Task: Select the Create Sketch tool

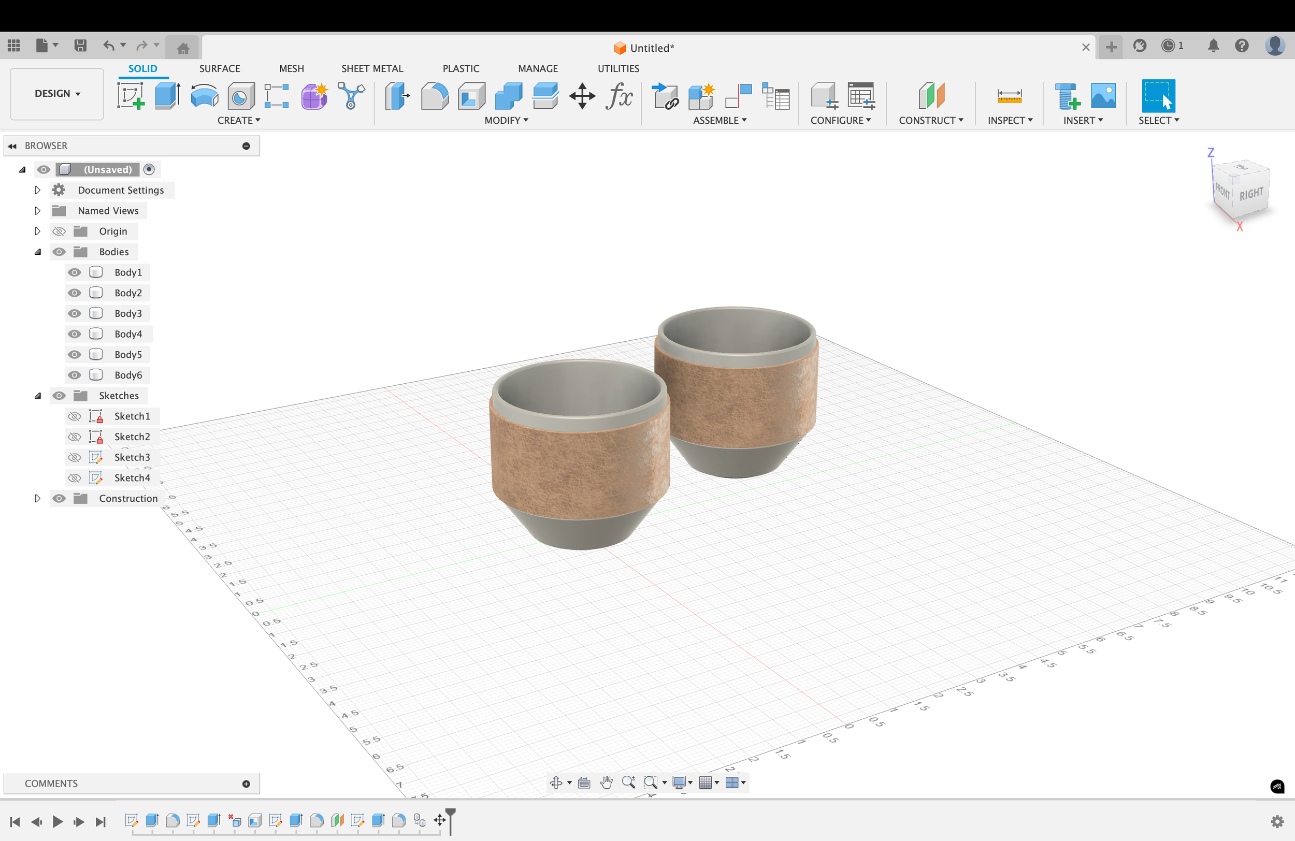Action: click(131, 96)
